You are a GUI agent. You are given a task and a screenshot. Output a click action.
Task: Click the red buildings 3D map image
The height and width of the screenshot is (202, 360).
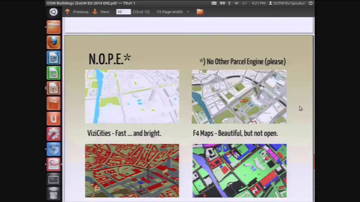[132, 171]
